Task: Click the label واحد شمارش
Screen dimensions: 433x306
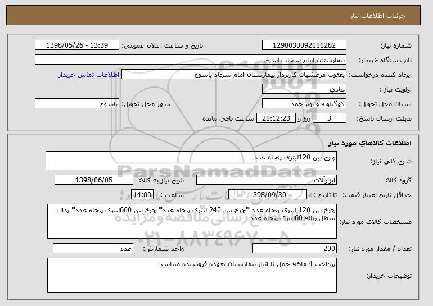Action: (163, 249)
